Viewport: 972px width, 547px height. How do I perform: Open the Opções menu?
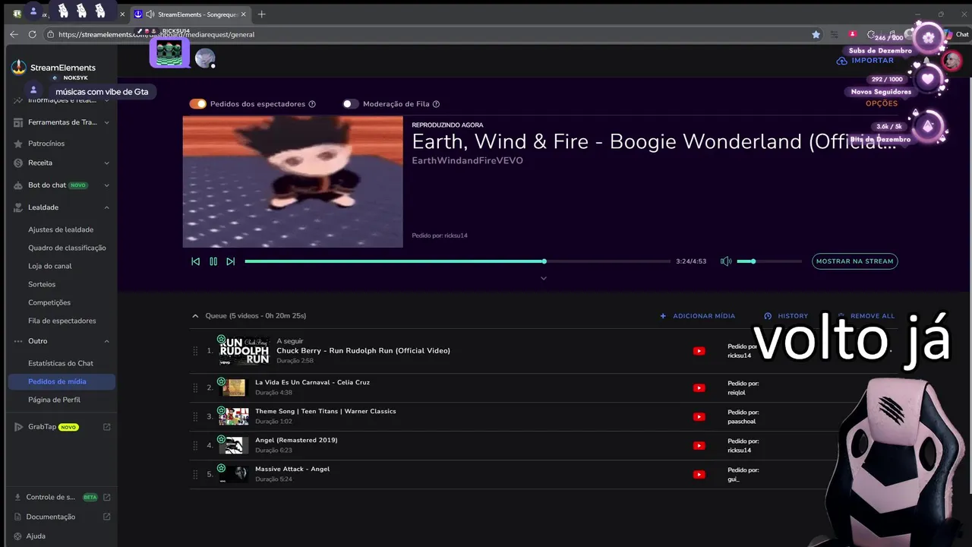(882, 103)
